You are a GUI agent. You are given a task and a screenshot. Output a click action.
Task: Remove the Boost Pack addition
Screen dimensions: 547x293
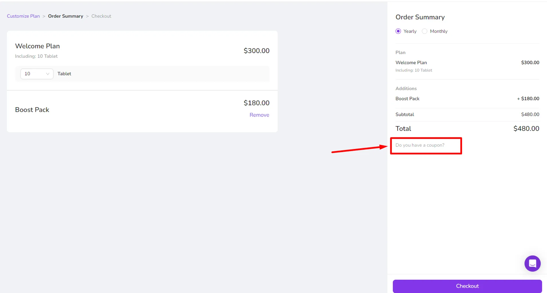(259, 115)
